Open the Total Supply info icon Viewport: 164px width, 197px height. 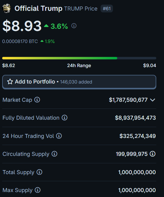click(x=40, y=172)
